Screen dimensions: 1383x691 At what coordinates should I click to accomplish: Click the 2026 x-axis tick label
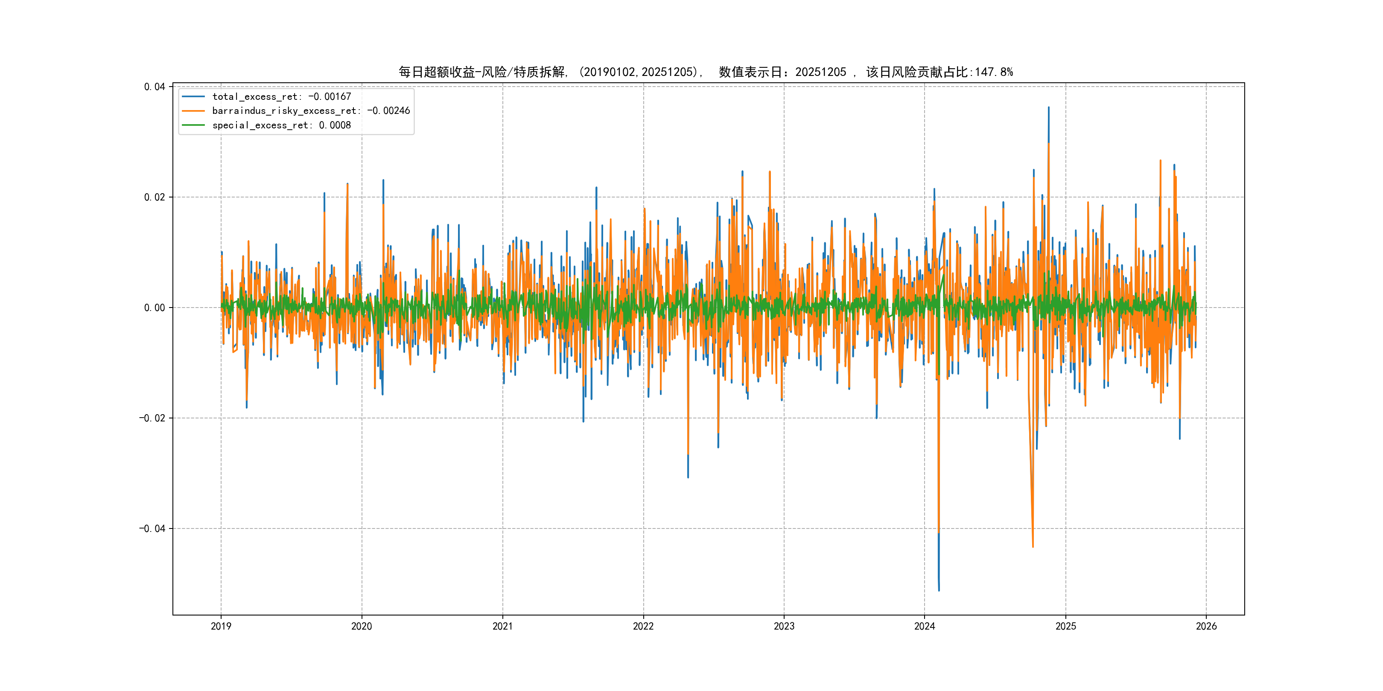click(1206, 626)
